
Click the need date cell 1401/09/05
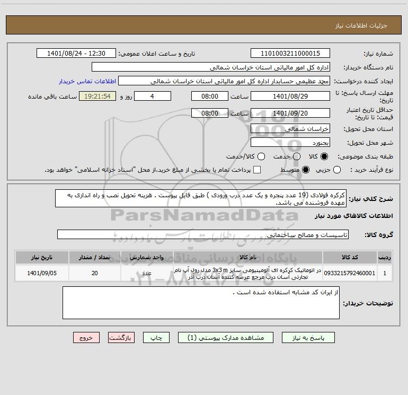tap(42, 273)
